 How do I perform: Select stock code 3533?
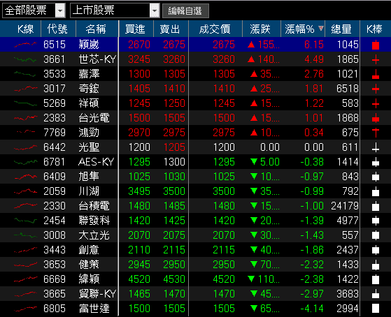[55, 74]
